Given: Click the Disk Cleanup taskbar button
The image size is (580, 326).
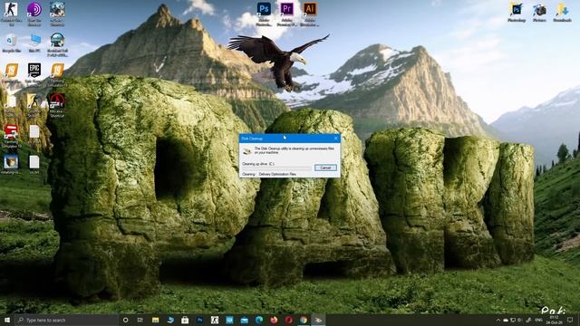Looking at the screenshot, I should click(318, 320).
